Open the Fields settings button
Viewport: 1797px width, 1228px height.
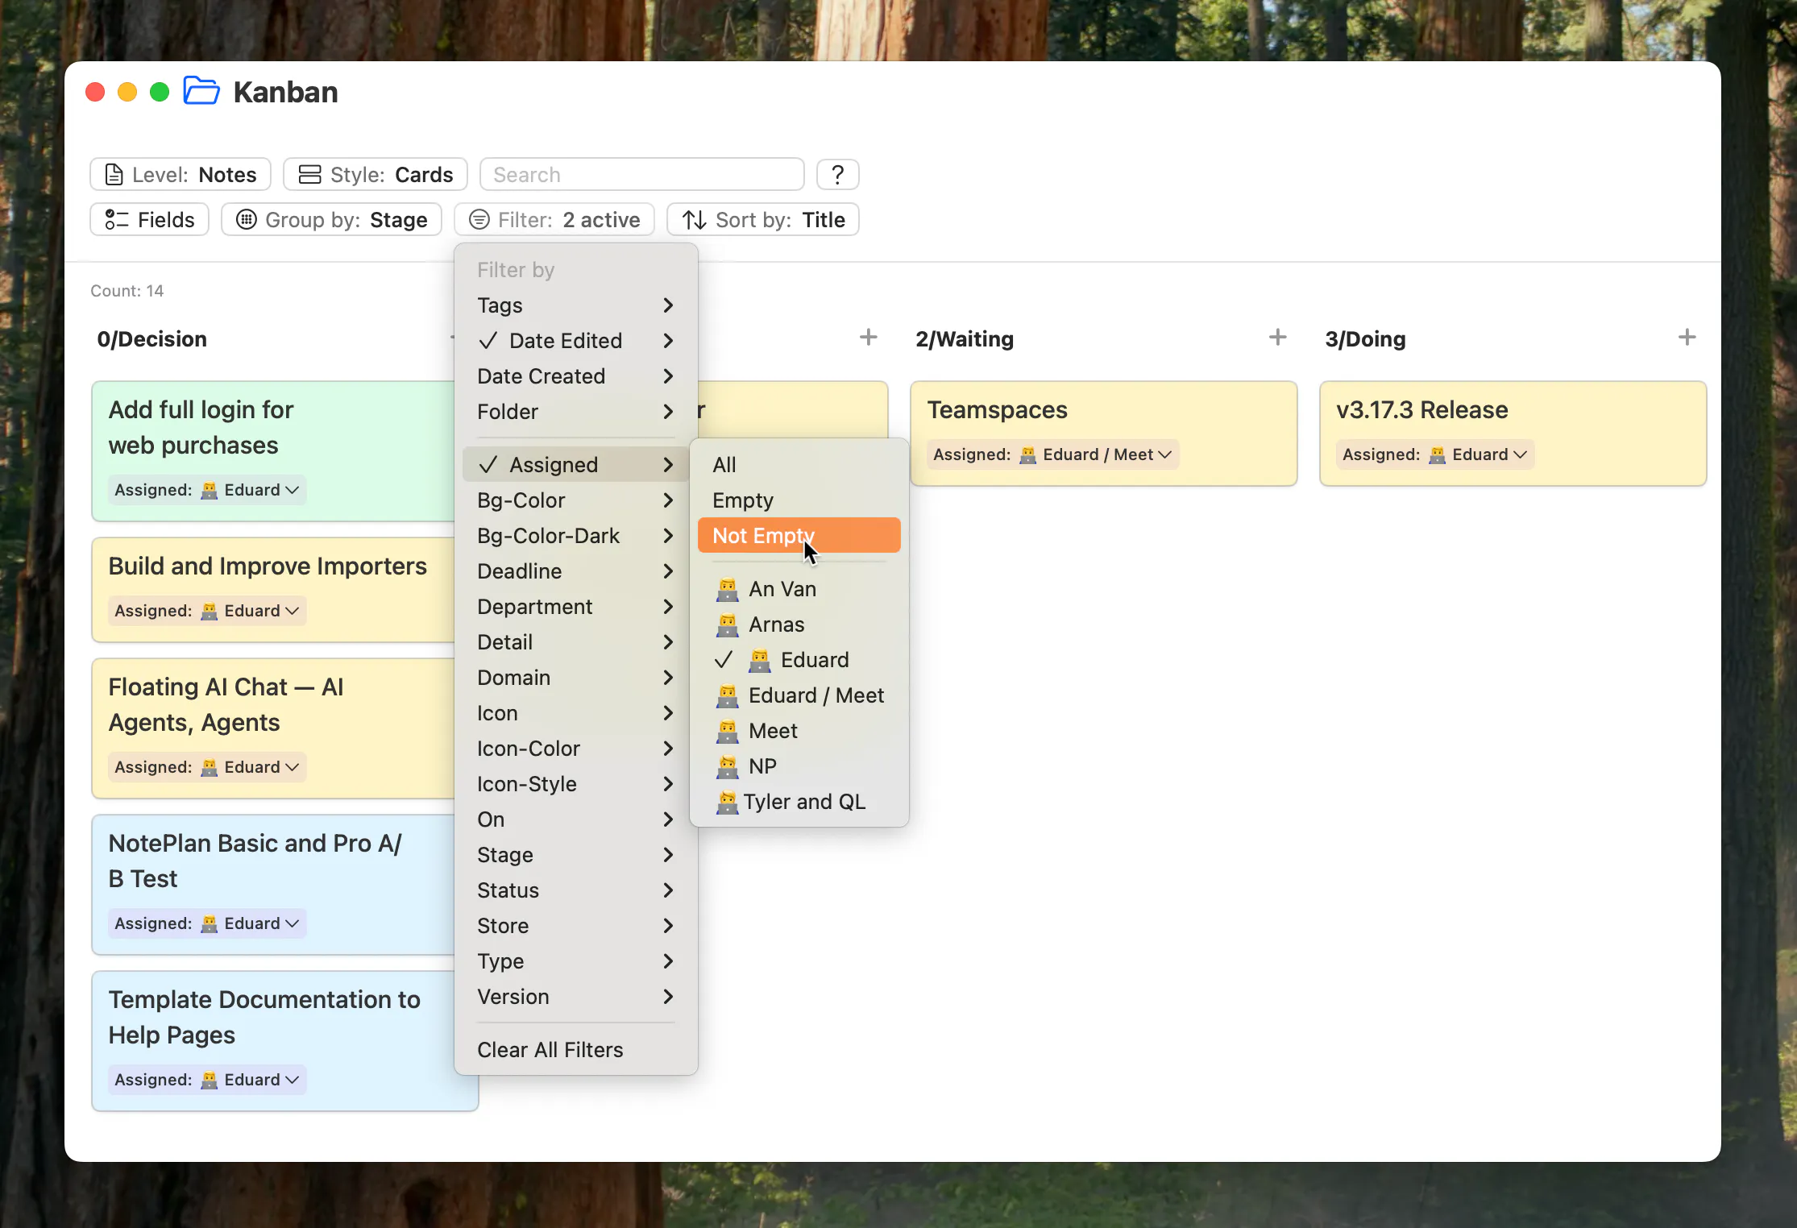pos(150,220)
